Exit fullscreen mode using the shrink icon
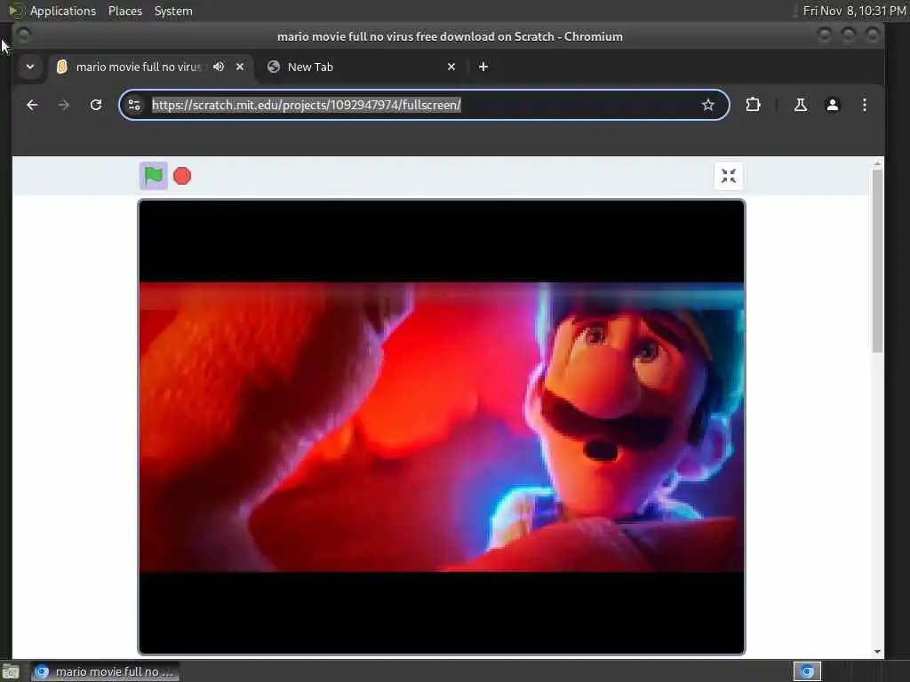 [x=729, y=176]
